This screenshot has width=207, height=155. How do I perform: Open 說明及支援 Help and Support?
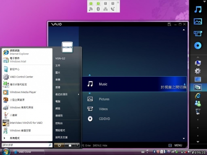pos(61,137)
